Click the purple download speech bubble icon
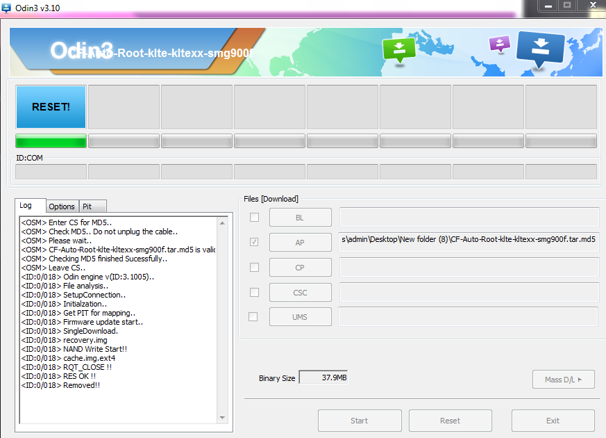 [499, 43]
